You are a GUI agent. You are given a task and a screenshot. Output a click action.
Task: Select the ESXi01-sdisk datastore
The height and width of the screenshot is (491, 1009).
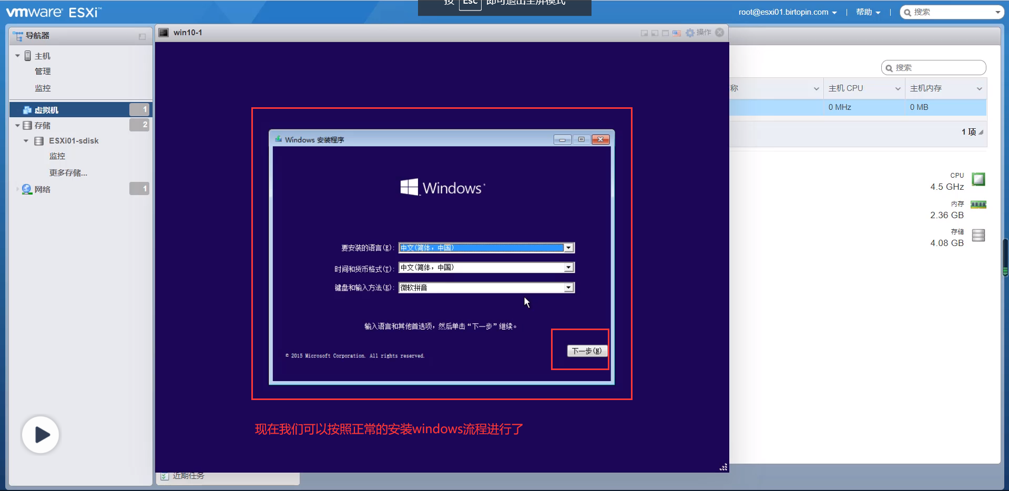click(x=74, y=141)
